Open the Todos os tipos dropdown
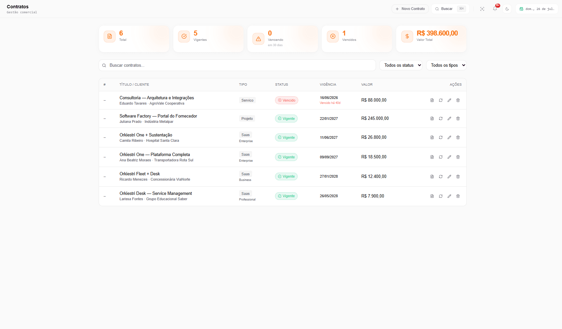The image size is (562, 329). [446, 65]
